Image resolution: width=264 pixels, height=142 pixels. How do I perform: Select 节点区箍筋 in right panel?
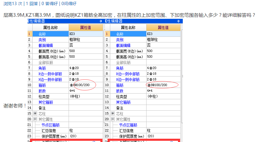(x=128, y=125)
